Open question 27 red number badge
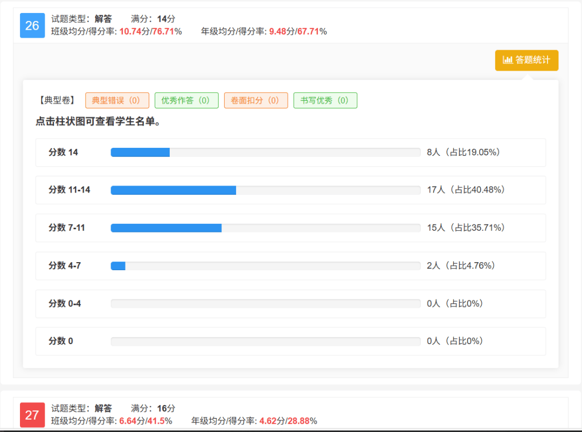This screenshot has height=432, width=582. click(32, 415)
